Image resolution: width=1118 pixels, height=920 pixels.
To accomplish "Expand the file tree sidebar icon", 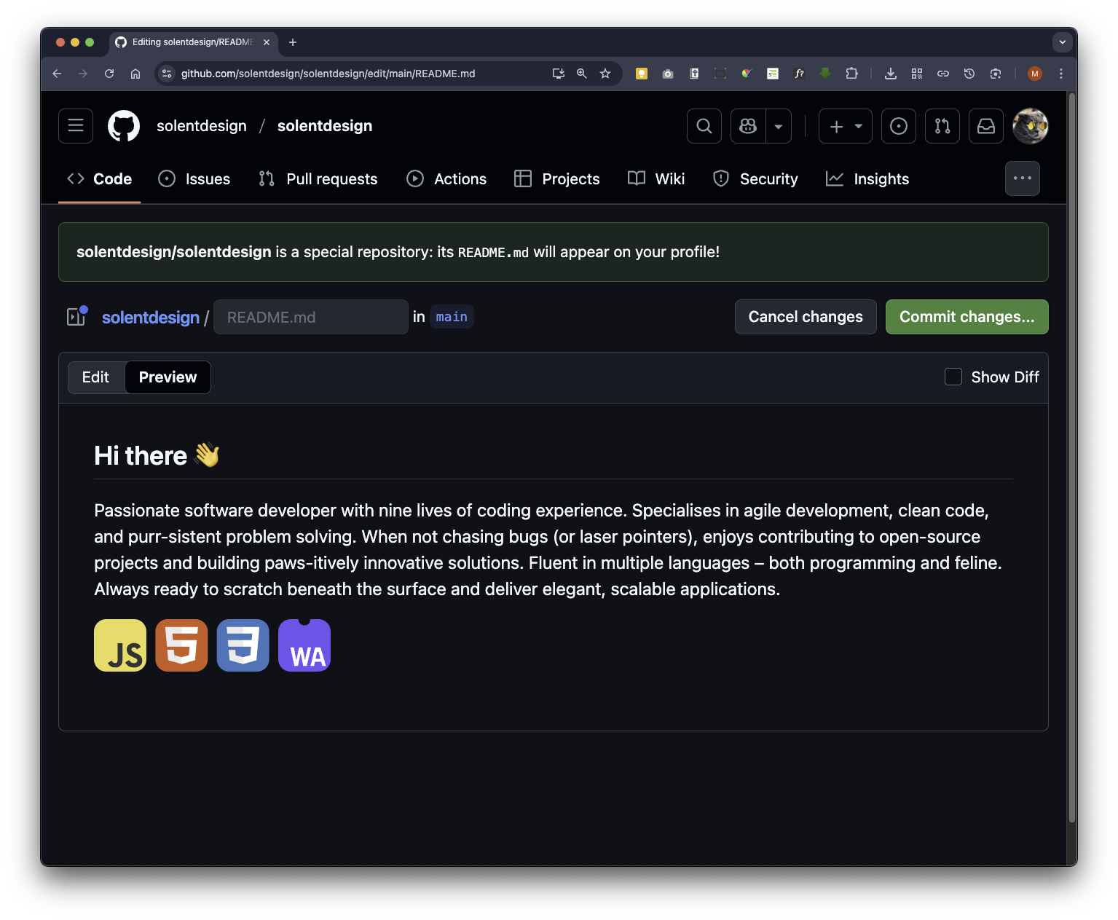I will (76, 317).
